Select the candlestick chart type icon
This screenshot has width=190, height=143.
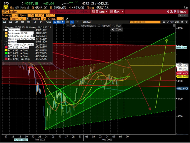(72, 22)
